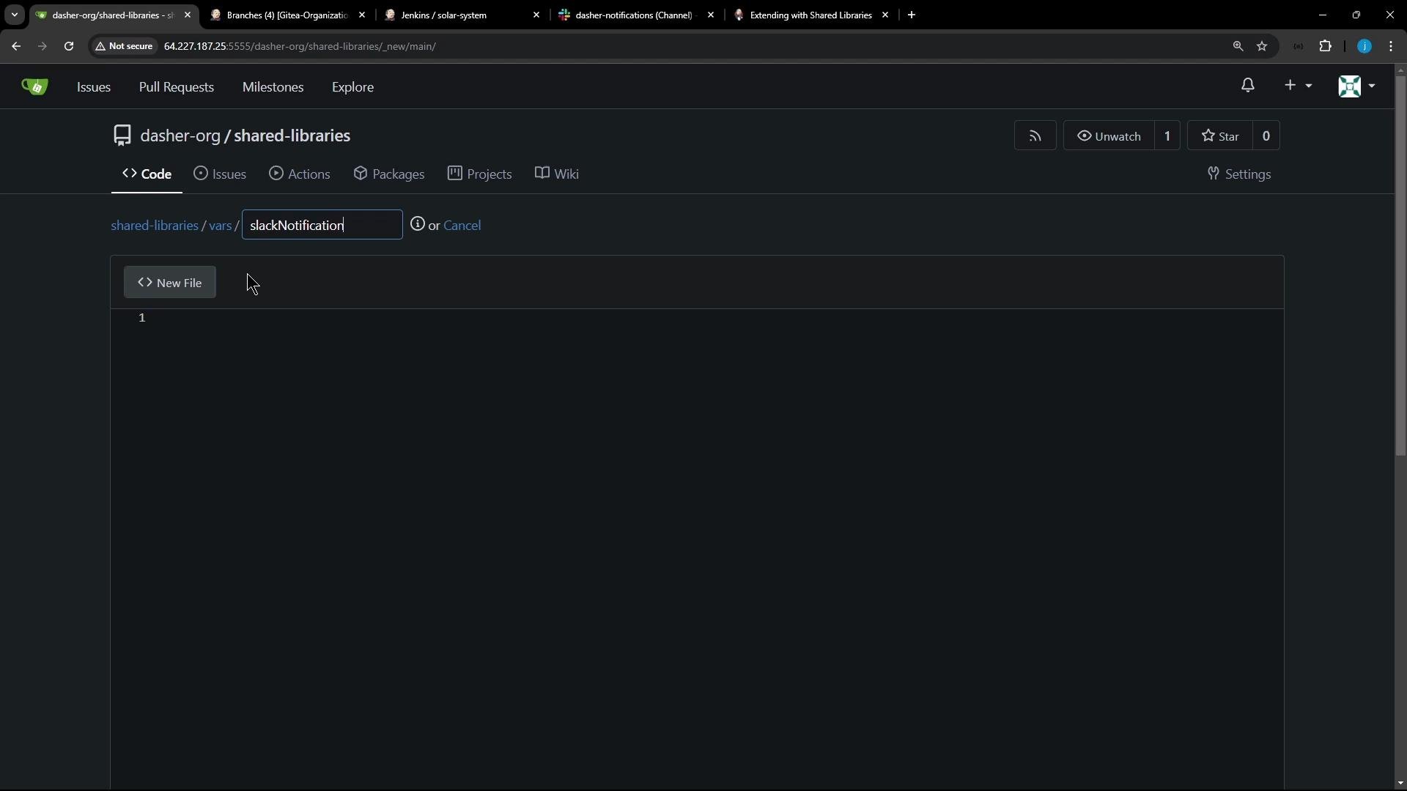Close the Branches Gitea tab
Viewport: 1407px width, 791px height.
point(362,15)
